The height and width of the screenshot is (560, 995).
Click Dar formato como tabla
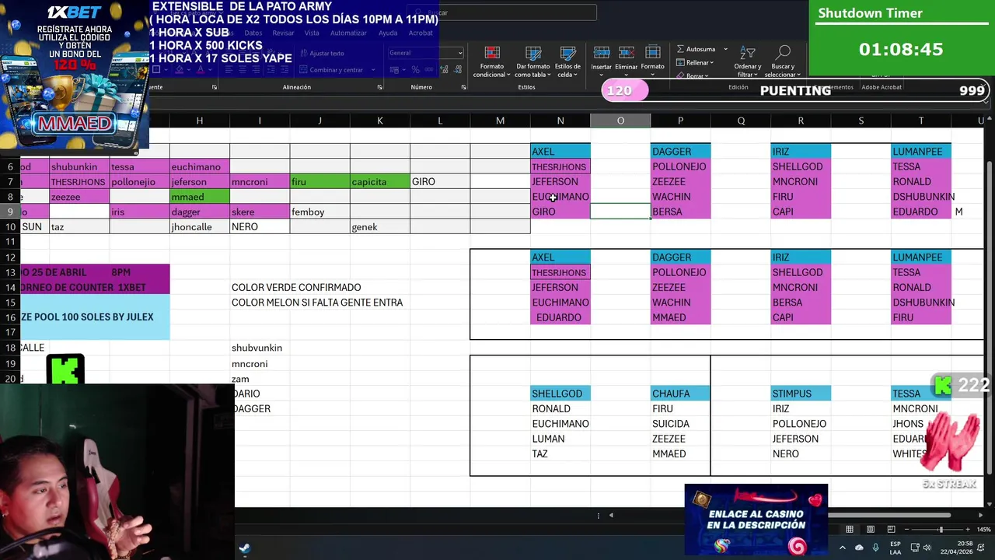533,61
